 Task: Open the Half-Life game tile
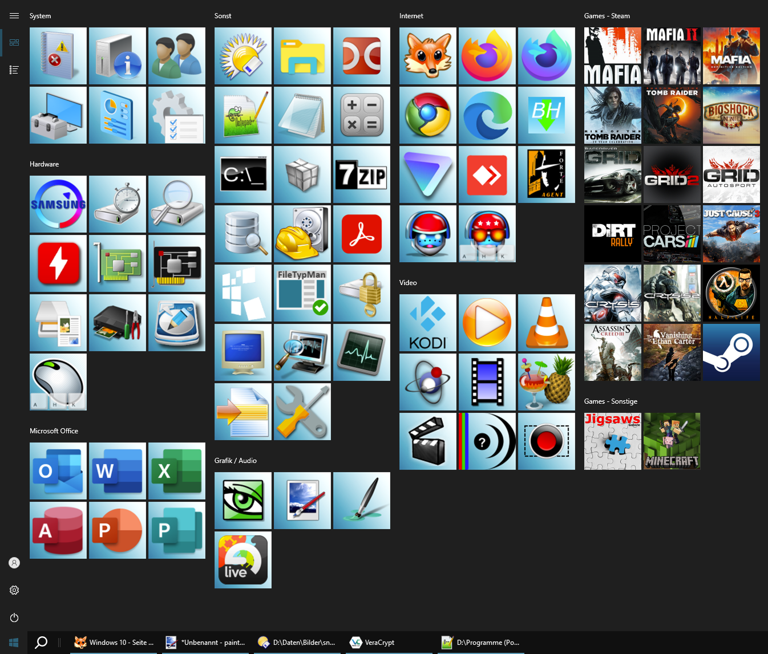[731, 293]
